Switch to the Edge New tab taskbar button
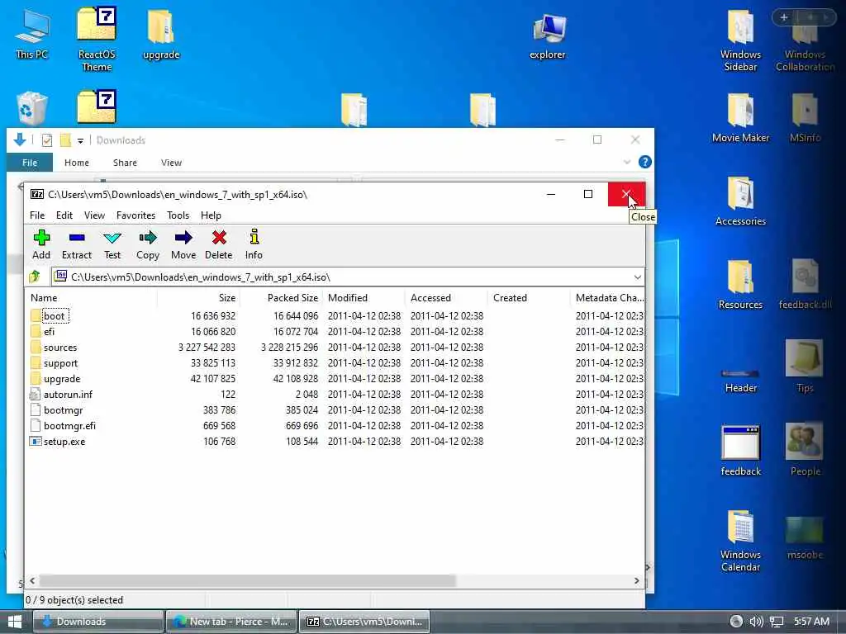 tap(231, 622)
